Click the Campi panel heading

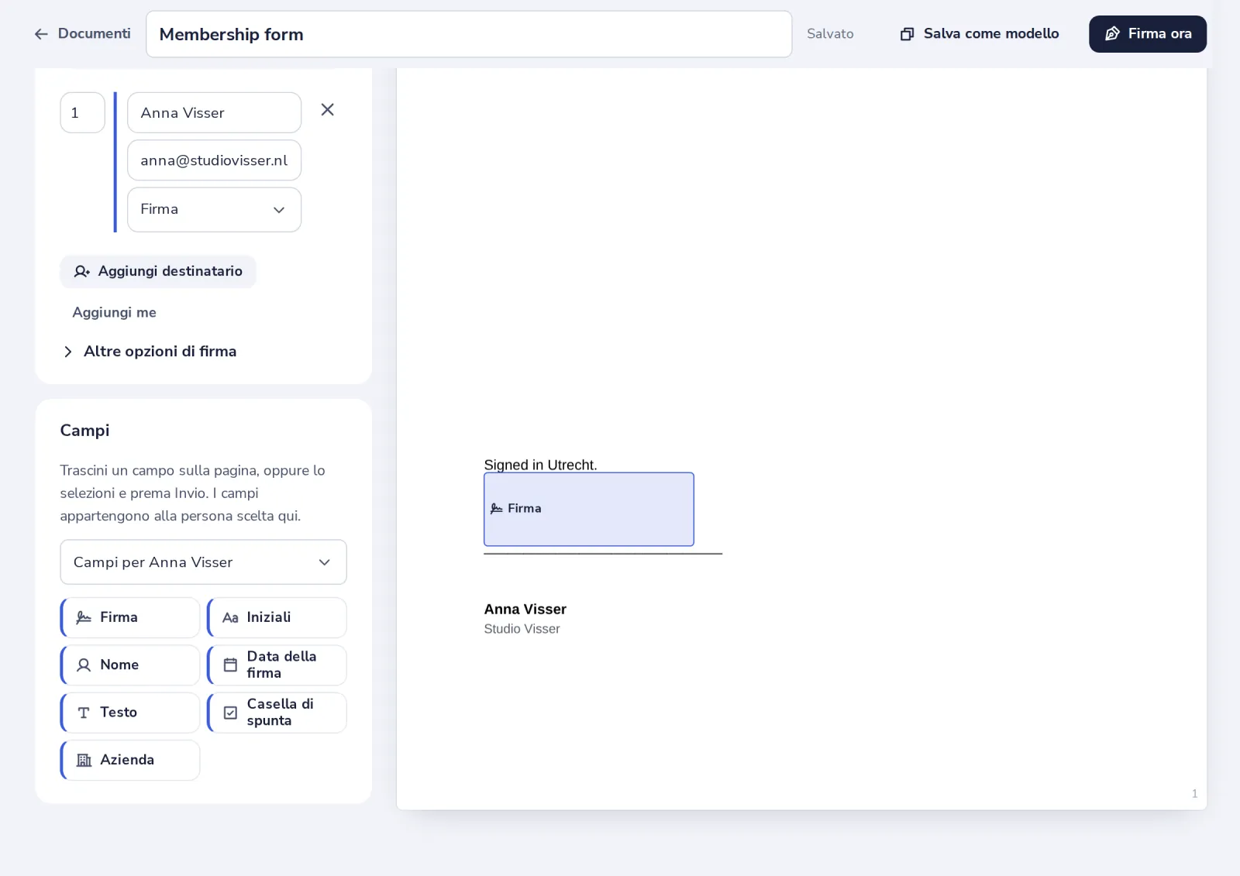(84, 430)
